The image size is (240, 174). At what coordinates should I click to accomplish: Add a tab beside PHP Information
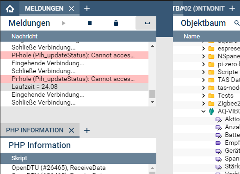pos(87,130)
